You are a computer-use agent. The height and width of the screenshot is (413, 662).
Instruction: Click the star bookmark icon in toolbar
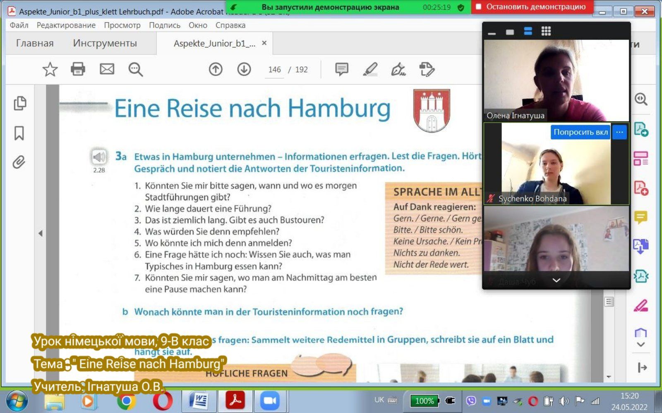50,69
